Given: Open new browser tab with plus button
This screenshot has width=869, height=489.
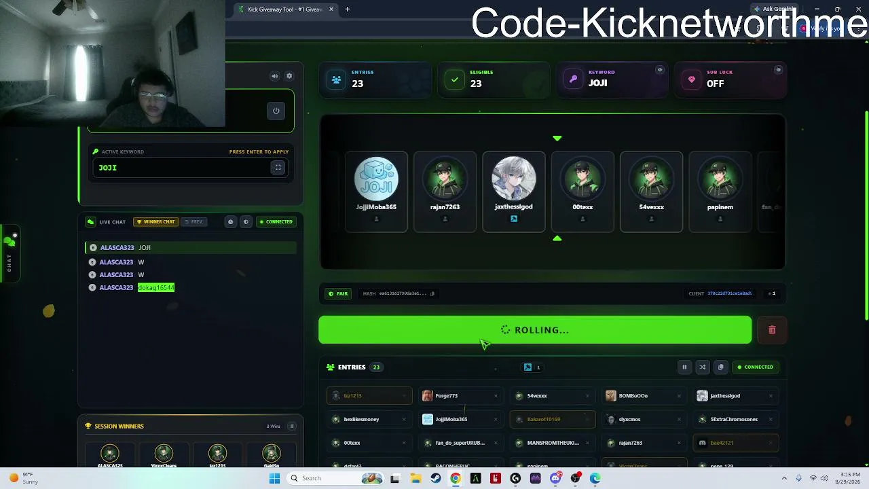Looking at the screenshot, I should pyautogui.click(x=347, y=9).
